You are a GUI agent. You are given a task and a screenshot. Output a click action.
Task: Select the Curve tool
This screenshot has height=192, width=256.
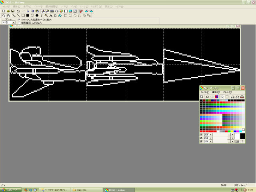click(x=42, y=16)
